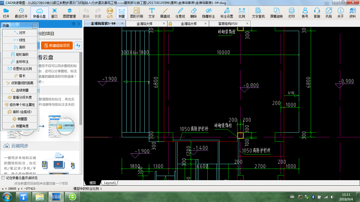360x202 pixels.
Task: Choose 点到直线的距离 measurement
Action: [20, 83]
